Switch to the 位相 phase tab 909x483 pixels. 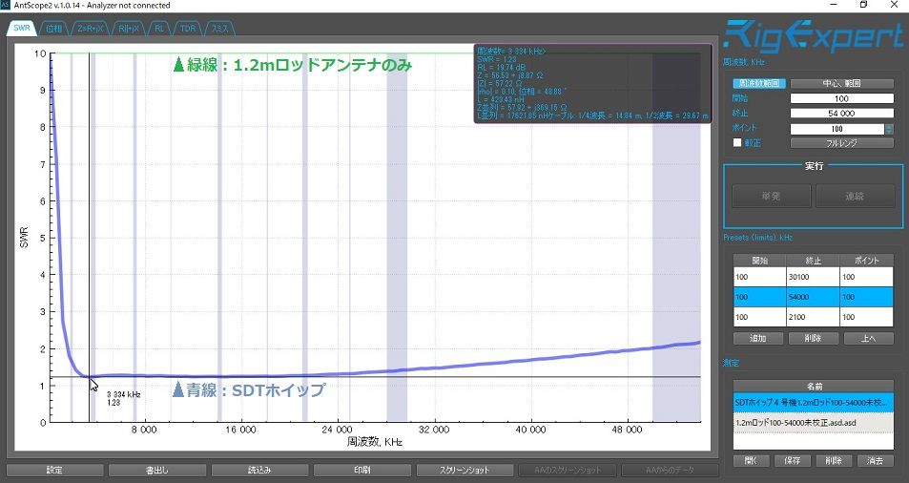(54, 29)
